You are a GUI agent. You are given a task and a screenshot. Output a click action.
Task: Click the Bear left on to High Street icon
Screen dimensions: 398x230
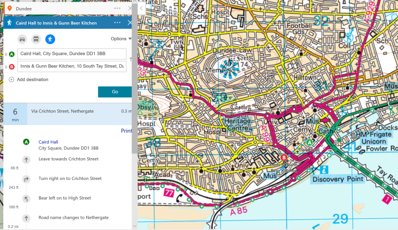point(26,198)
